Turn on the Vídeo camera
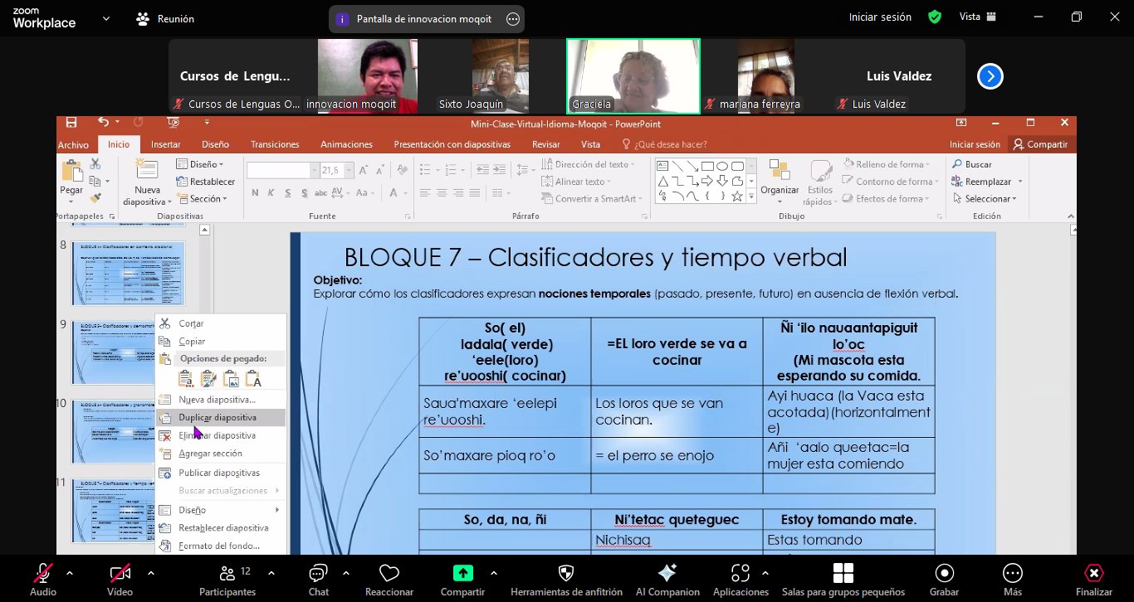1134x602 pixels. point(120,574)
